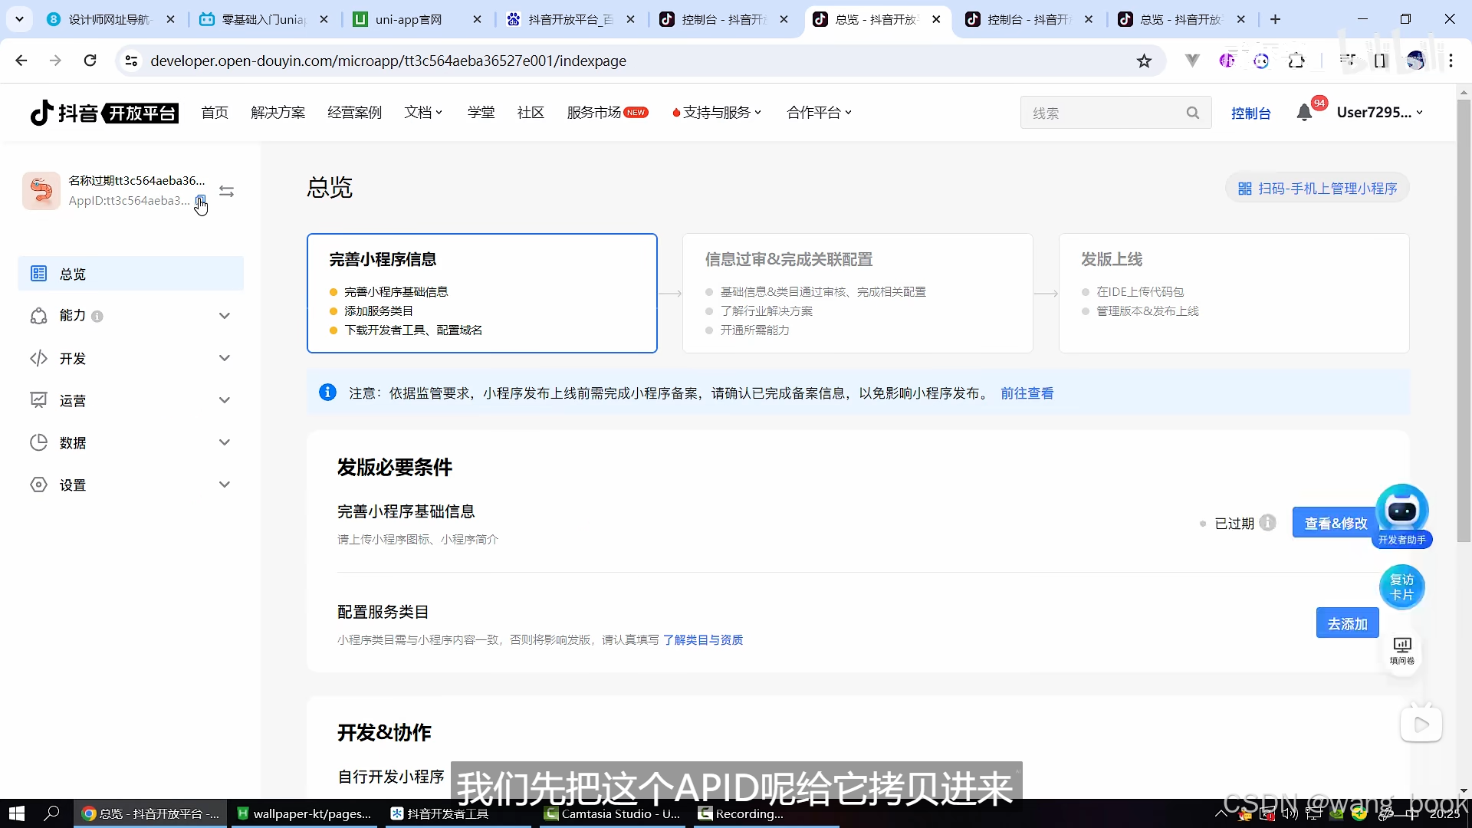The height and width of the screenshot is (828, 1472).
Task: Reload the page in the browser
Action: (x=90, y=61)
